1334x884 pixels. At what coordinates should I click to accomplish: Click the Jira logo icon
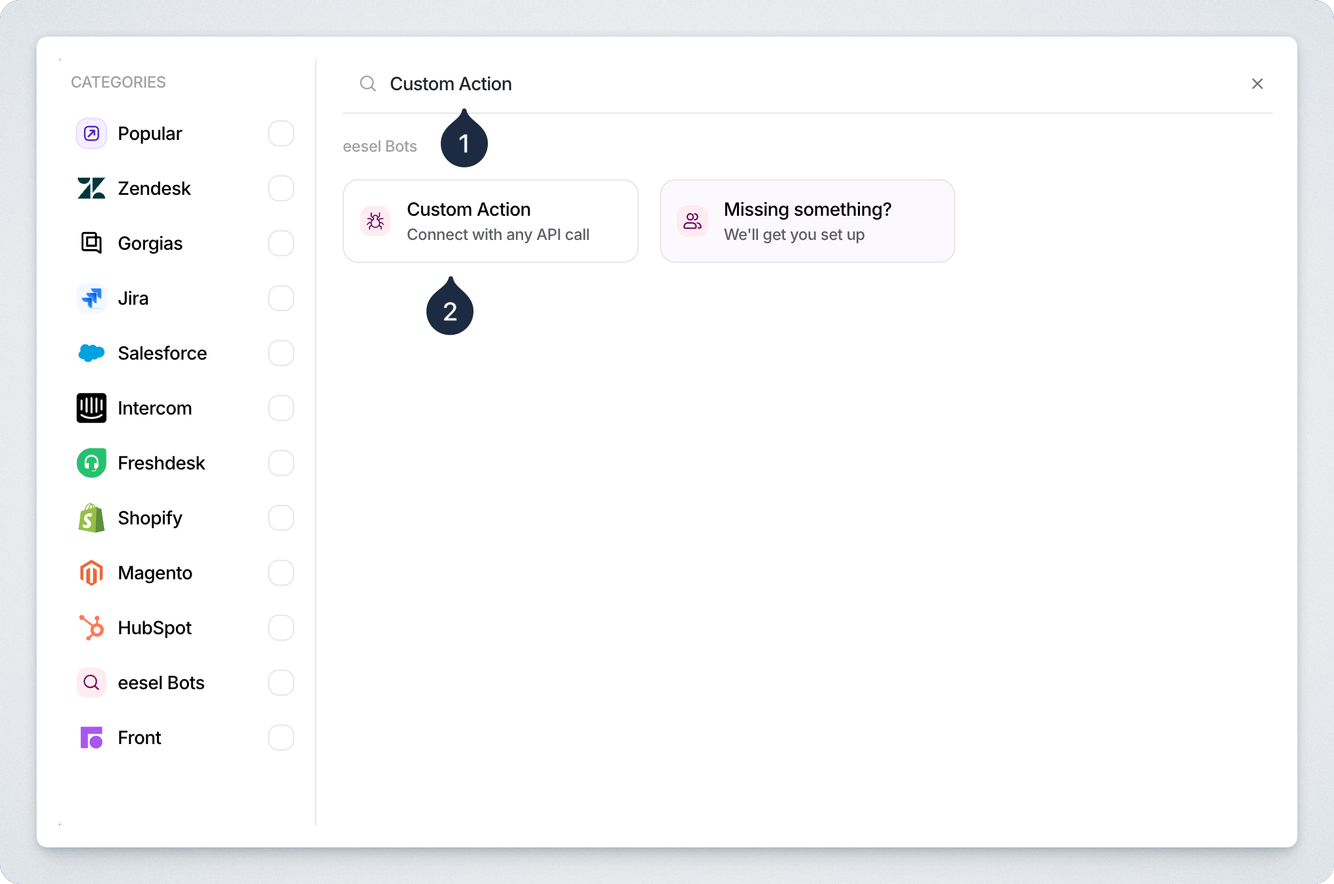tap(92, 298)
